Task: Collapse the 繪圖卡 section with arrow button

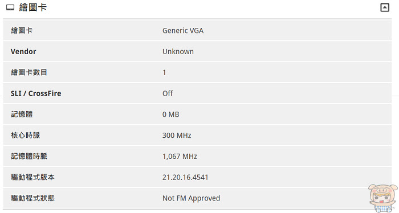Action: 385,7
